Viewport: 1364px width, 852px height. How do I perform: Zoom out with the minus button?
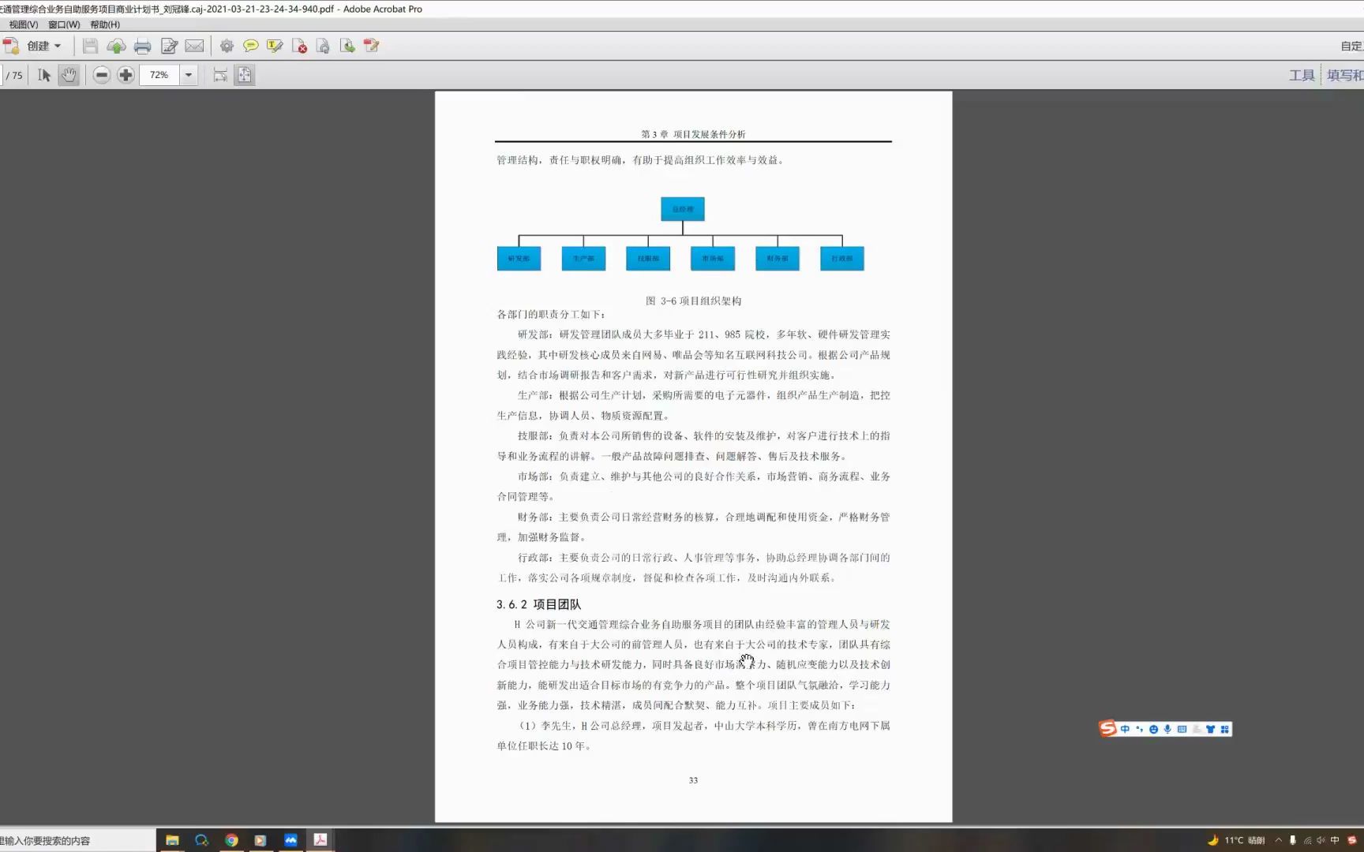(x=101, y=75)
